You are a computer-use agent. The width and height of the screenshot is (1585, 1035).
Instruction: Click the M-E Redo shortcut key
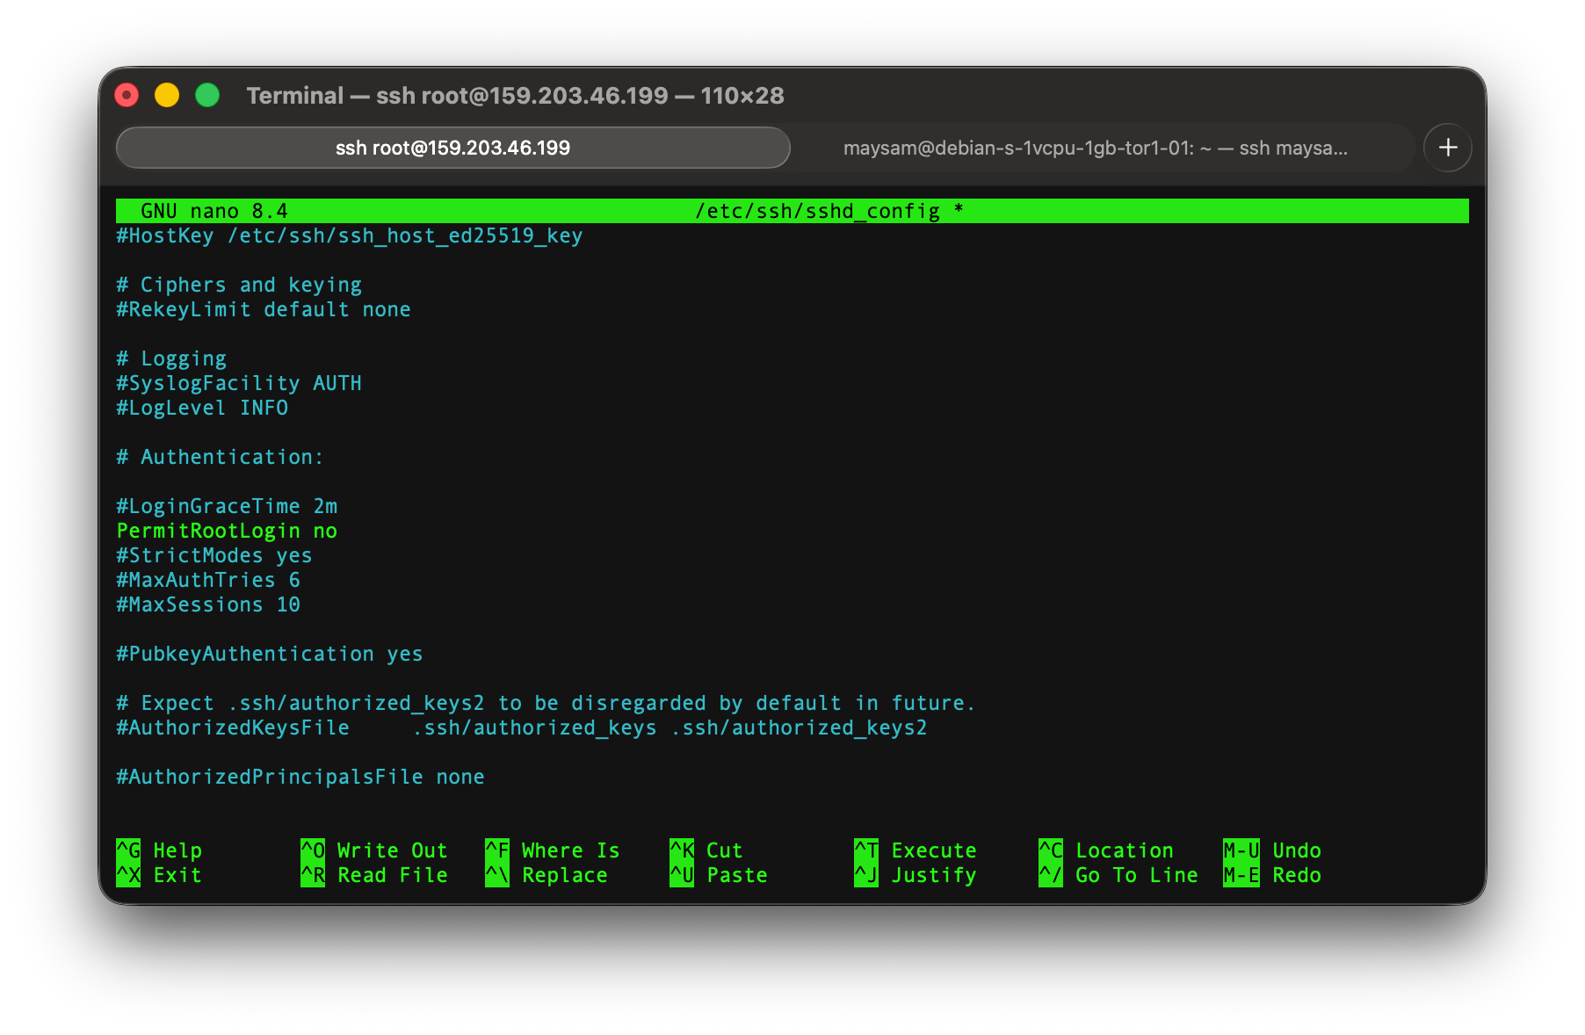click(x=1241, y=875)
